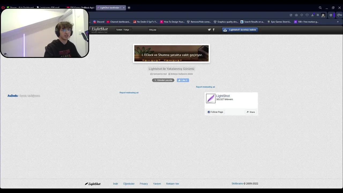Open the Easy Setup sliders icon
The width and height of the screenshot is (343, 193).
click(x=318, y=15)
